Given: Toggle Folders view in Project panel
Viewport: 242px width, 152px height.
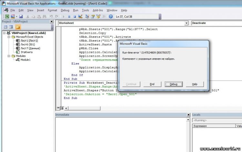Looking at the screenshot, I should [x=18, y=27].
